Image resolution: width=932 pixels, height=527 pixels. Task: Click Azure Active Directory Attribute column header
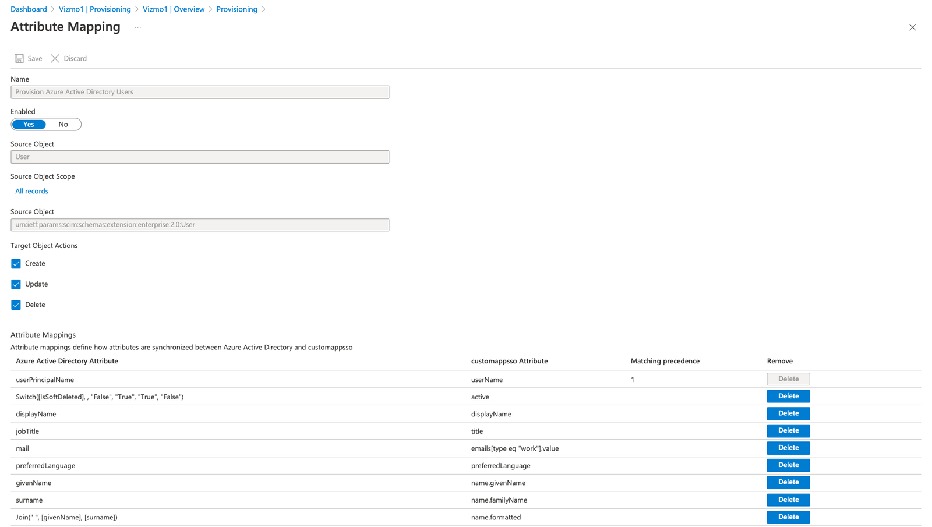point(67,361)
